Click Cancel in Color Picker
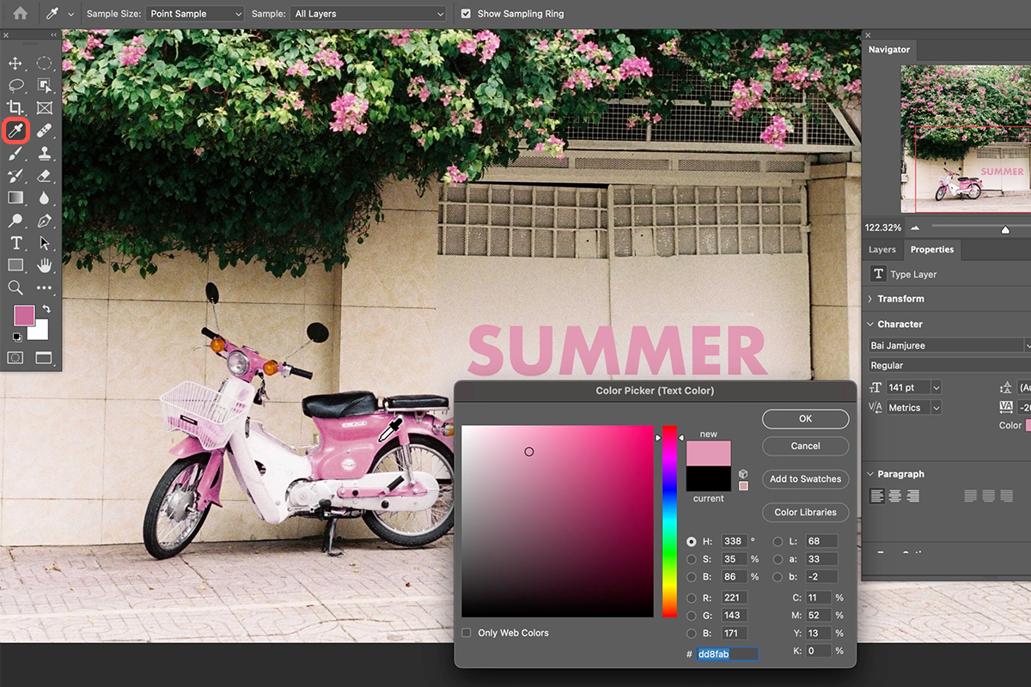1031x687 pixels. click(805, 446)
